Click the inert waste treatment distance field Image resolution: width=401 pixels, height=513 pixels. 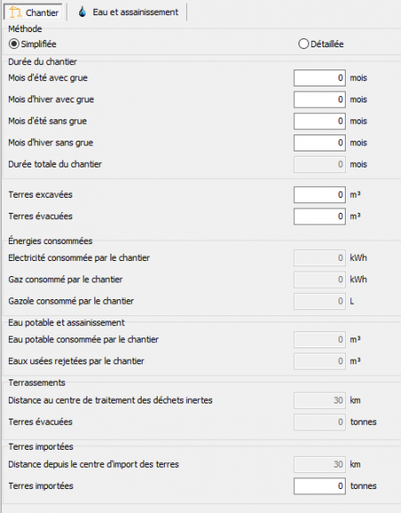[320, 400]
